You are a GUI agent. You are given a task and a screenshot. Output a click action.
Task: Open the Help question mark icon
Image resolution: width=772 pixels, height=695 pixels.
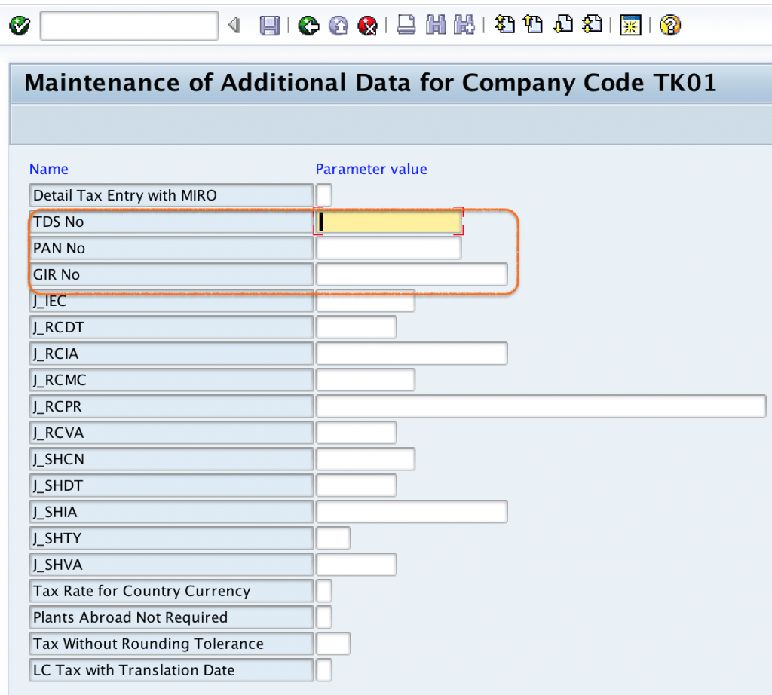[x=669, y=26]
